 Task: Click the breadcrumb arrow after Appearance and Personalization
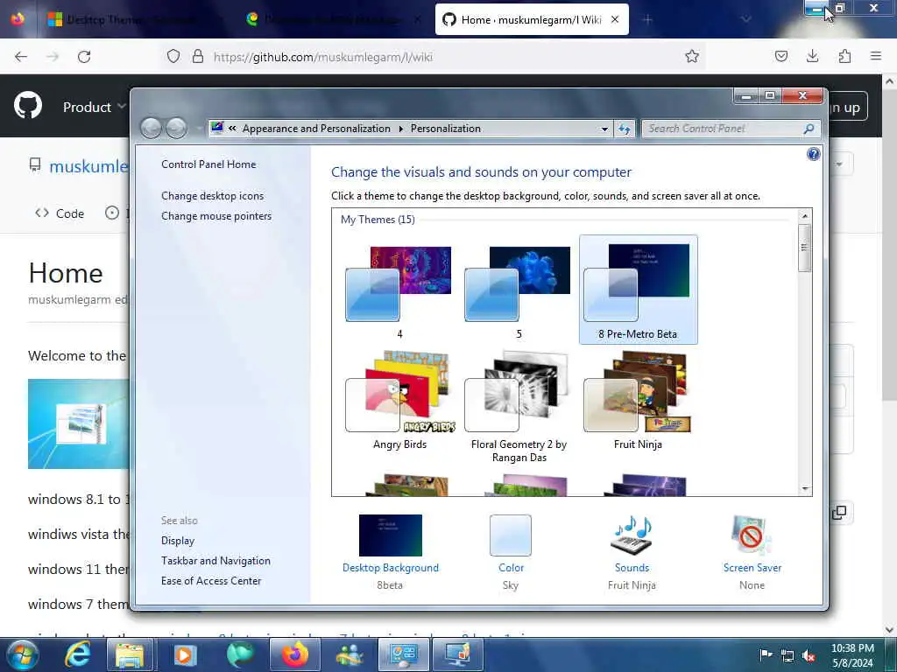click(x=400, y=129)
